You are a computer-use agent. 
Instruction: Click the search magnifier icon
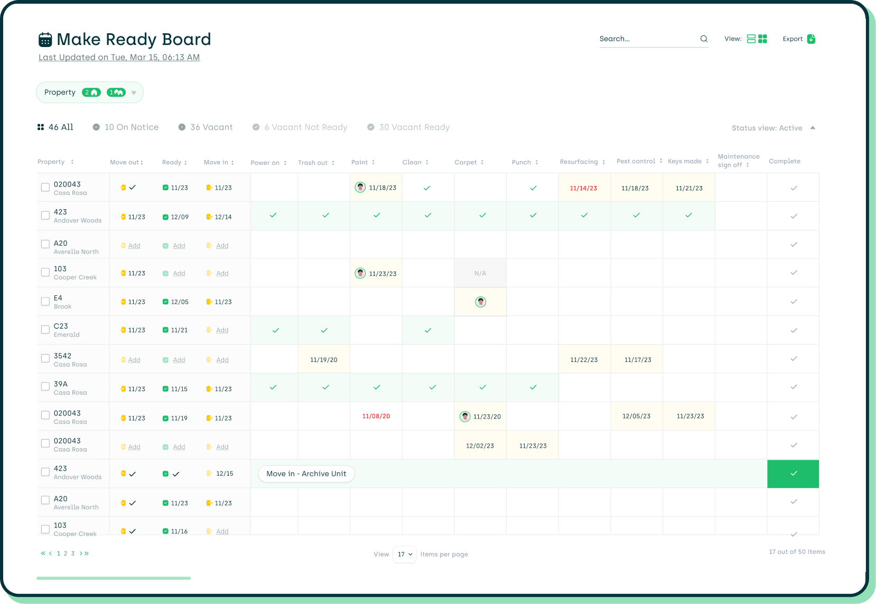703,38
